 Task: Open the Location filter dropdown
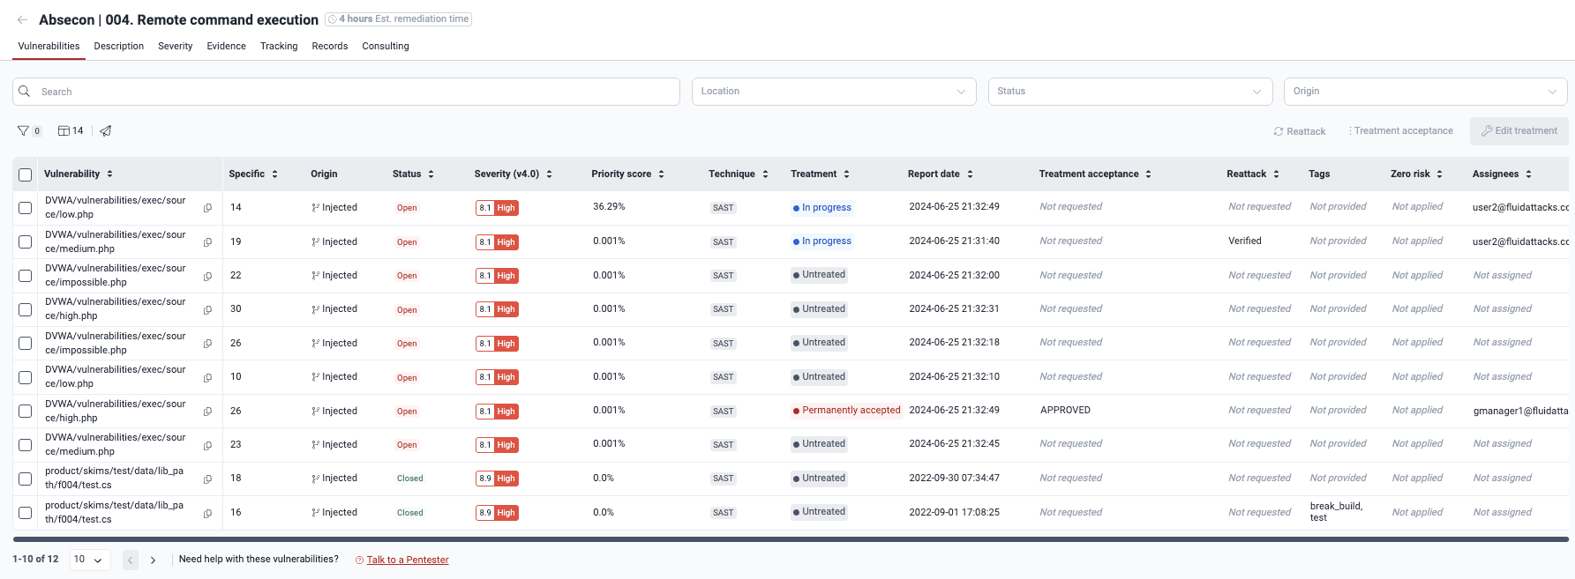point(834,92)
